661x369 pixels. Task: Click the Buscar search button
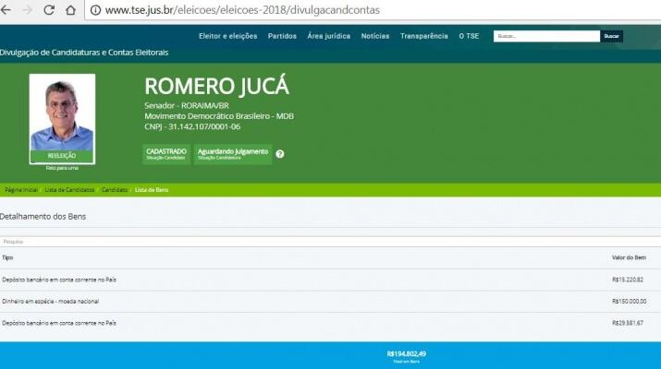point(611,36)
